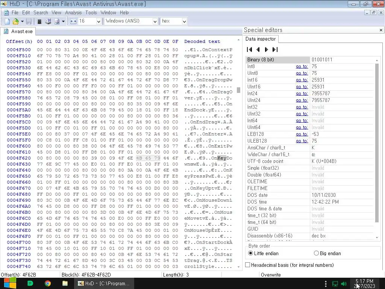Click the Open file folder icon
The width and height of the screenshot is (385, 289).
point(15,21)
